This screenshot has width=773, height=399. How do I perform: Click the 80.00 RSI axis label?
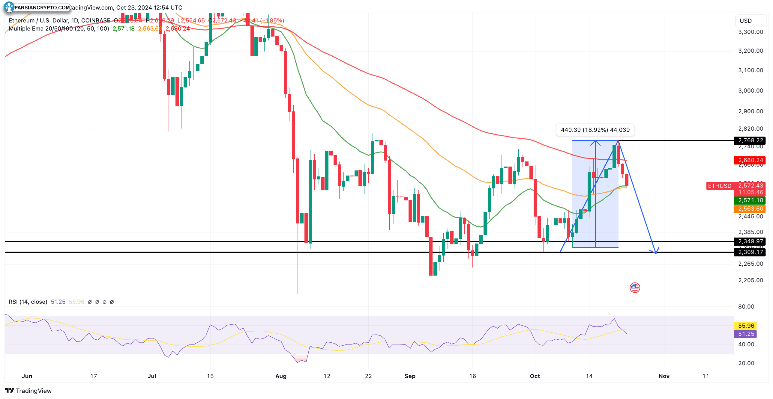(746, 306)
